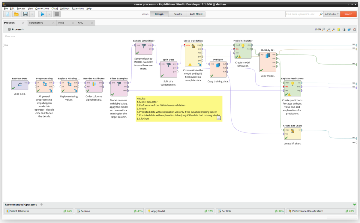
Task: Click the magnifier icon in the search field
Action: (321, 14)
